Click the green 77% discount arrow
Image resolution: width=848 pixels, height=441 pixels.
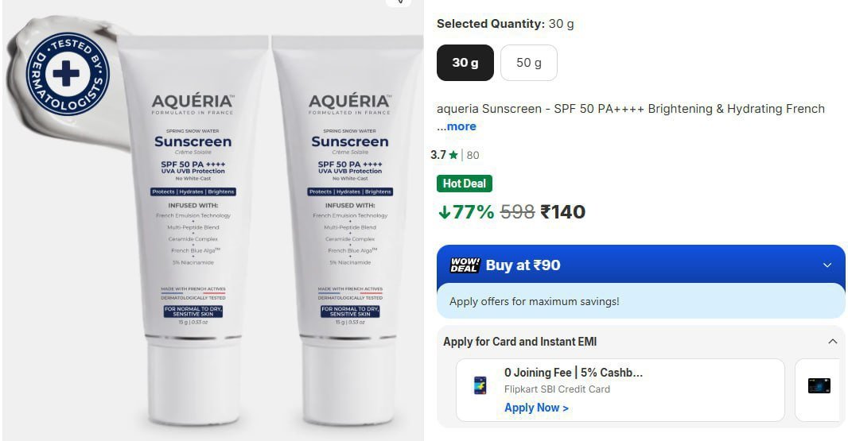[445, 212]
